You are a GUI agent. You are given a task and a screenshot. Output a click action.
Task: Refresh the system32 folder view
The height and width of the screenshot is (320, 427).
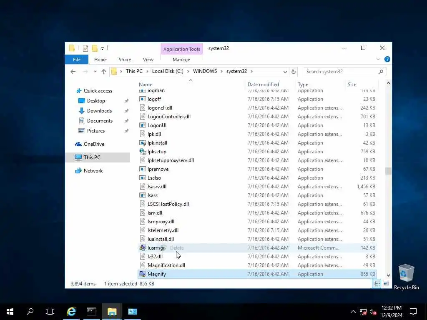coord(293,72)
